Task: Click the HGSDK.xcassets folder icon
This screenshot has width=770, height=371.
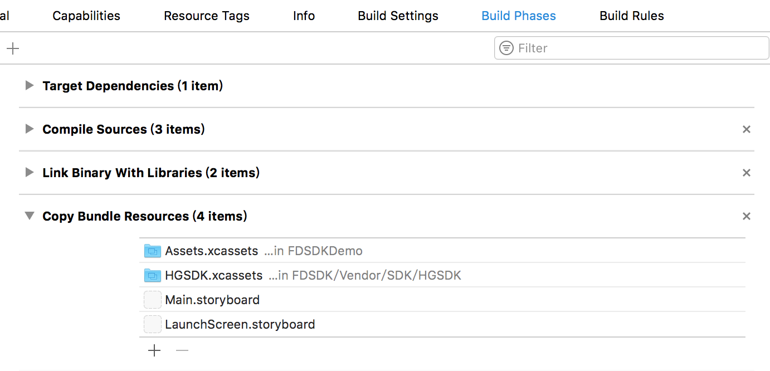Action: [152, 275]
